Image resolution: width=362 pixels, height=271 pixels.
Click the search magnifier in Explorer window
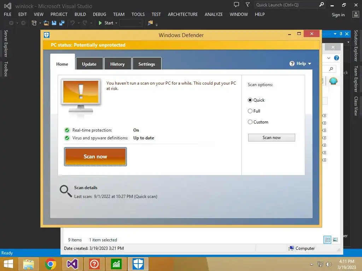[331, 69]
